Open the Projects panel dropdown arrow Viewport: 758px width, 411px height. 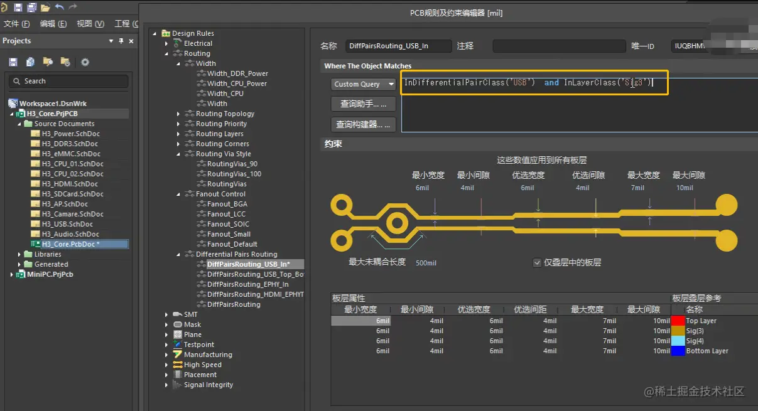pos(111,41)
